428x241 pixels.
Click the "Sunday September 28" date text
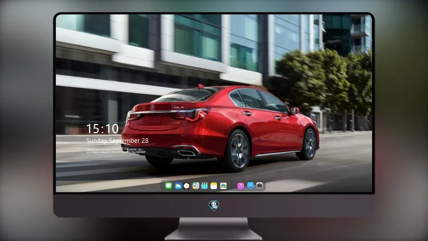tap(118, 140)
